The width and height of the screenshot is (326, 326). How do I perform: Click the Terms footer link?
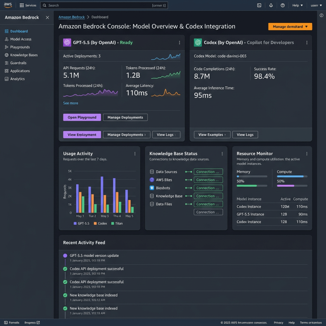(310, 323)
